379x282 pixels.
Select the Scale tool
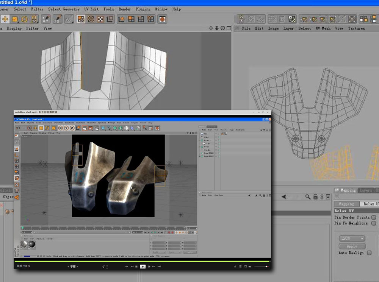pos(14,19)
